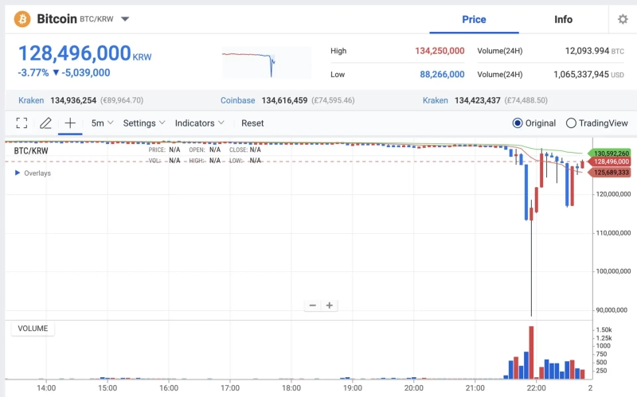Zoom out the chart with minus button
The height and width of the screenshot is (397, 637).
point(313,306)
